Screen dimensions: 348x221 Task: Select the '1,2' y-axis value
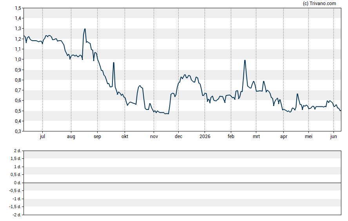[18, 39]
